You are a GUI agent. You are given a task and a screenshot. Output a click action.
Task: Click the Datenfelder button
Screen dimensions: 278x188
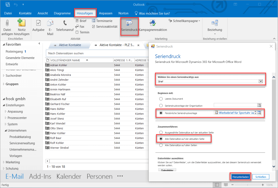(x=167, y=170)
